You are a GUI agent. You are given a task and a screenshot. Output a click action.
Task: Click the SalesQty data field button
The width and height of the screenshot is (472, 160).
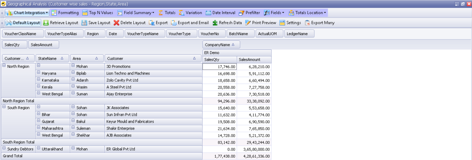pyautogui.click(x=15, y=45)
